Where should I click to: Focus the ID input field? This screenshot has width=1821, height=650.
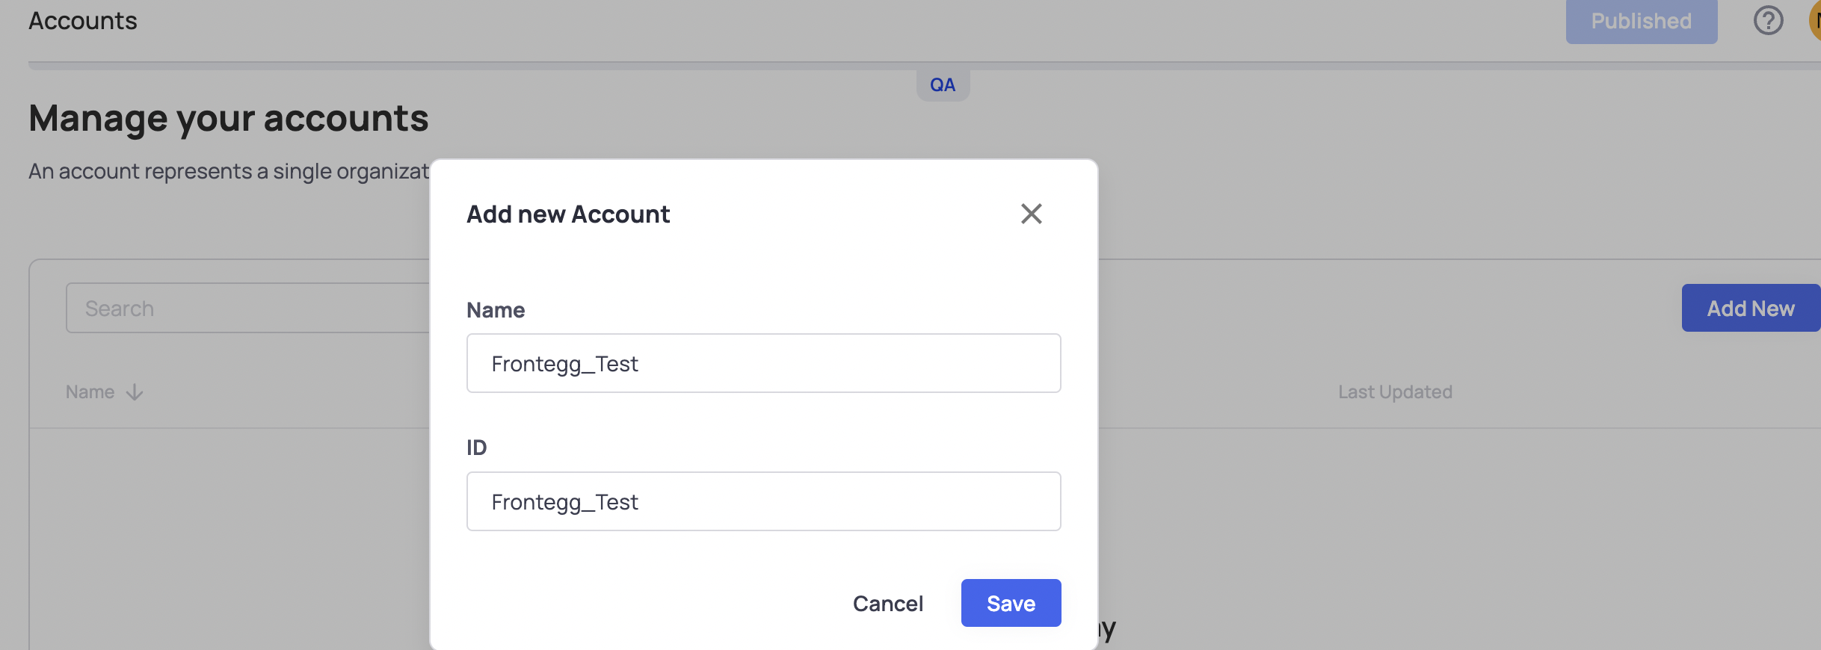(x=763, y=501)
